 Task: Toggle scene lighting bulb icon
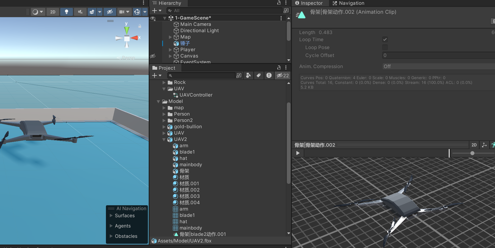pyautogui.click(x=67, y=12)
